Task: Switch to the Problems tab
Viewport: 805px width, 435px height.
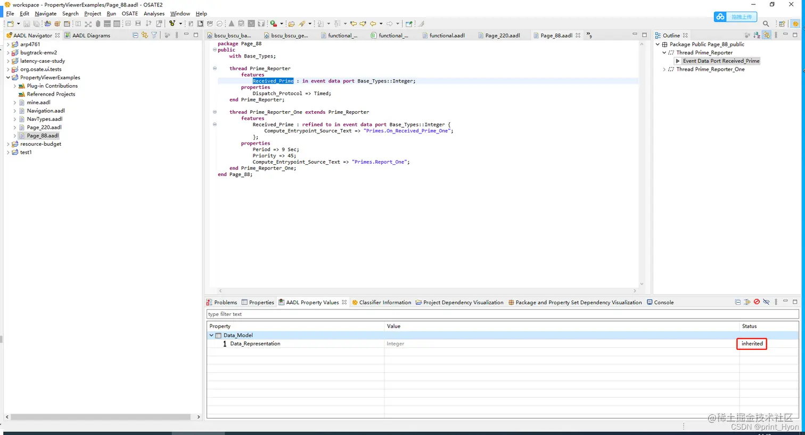Action: coord(221,303)
